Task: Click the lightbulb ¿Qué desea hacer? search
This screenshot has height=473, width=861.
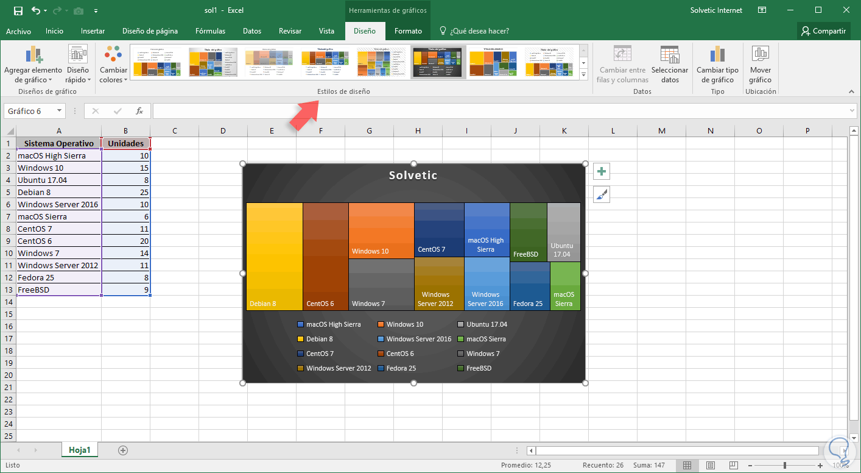Action: click(x=474, y=31)
